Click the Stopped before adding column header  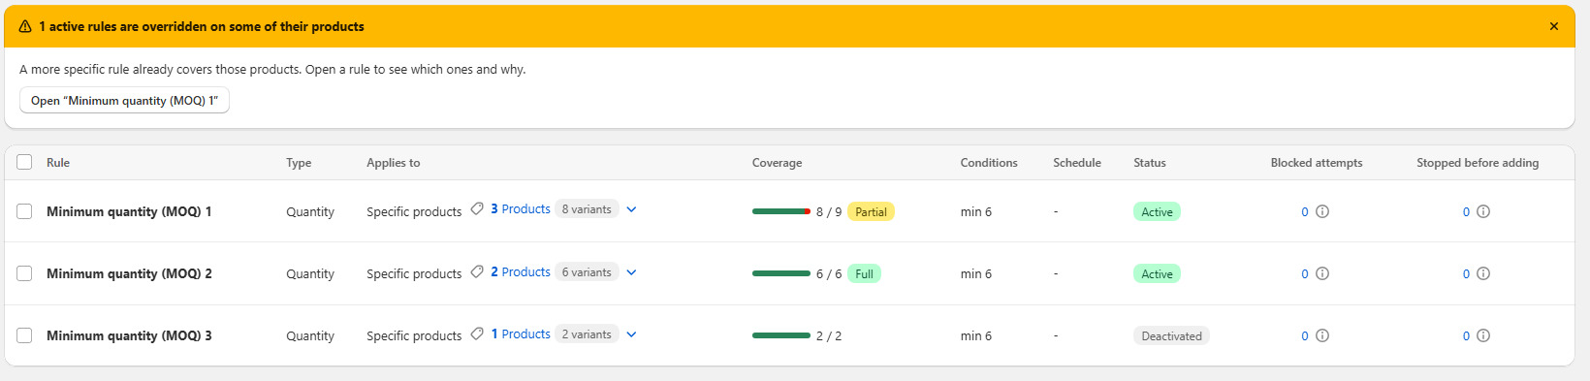[1478, 162]
